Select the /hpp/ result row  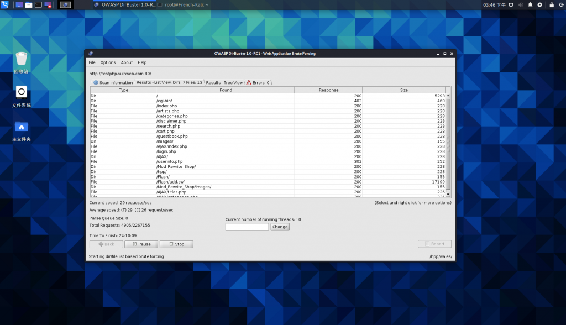pos(268,171)
